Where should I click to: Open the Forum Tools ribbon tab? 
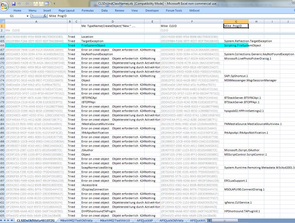(174, 11)
